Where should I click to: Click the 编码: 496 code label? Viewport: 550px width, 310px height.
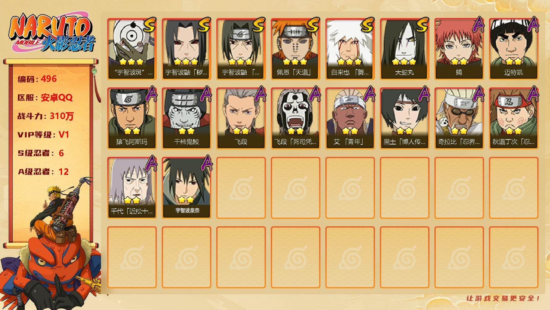[37, 79]
